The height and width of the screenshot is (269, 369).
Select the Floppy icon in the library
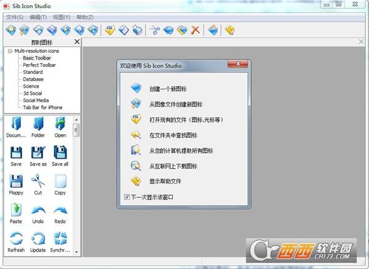tap(16, 185)
